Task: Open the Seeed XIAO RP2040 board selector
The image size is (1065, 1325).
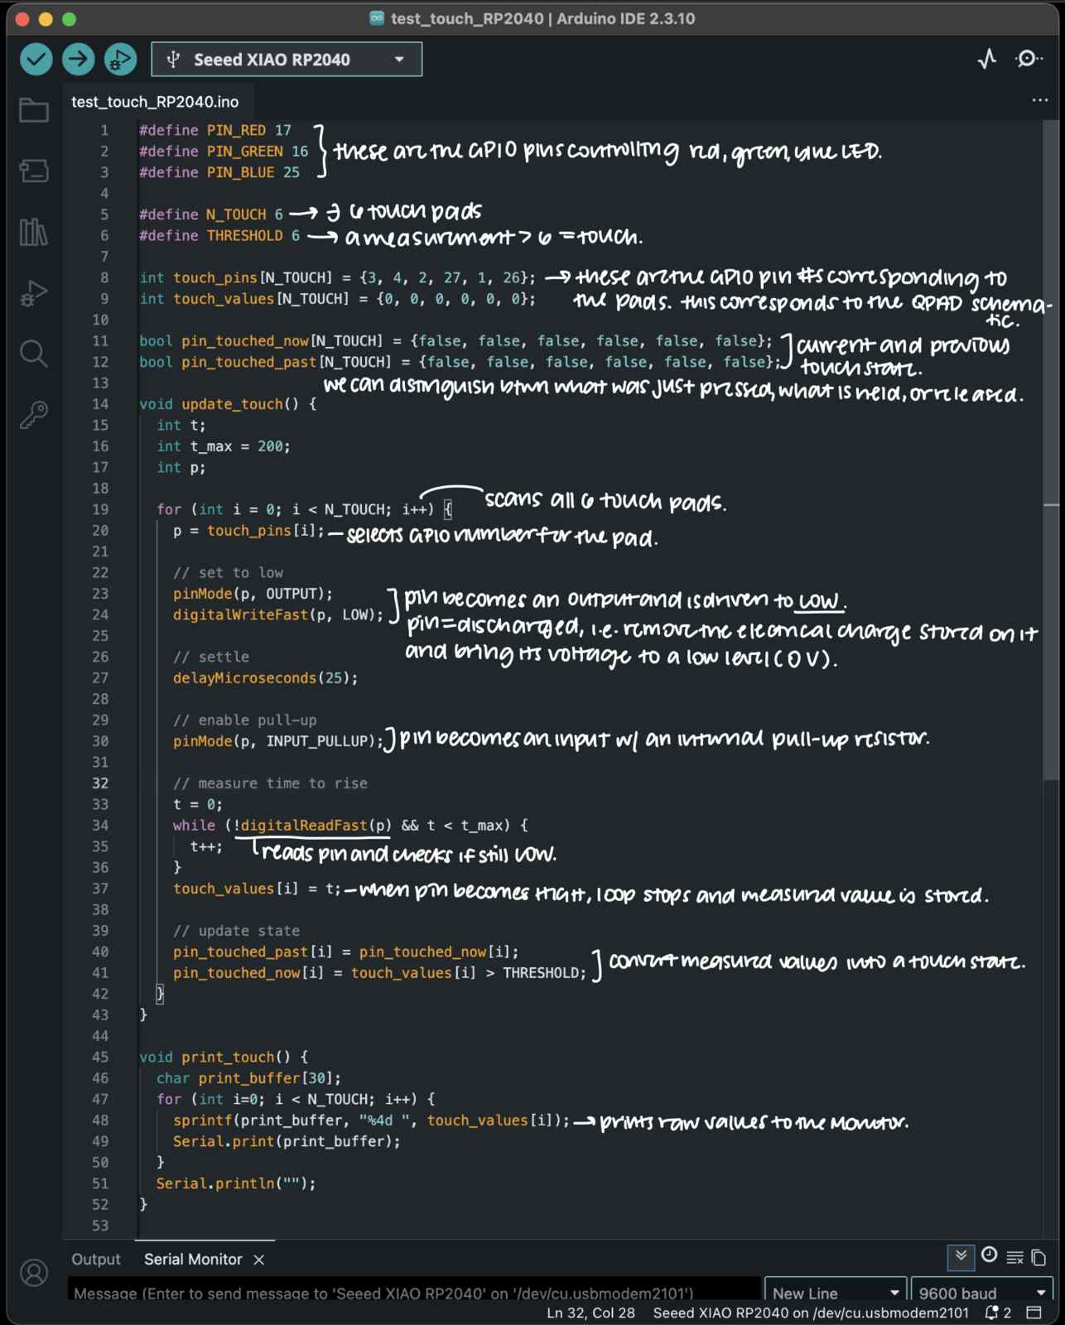Action: tap(287, 60)
